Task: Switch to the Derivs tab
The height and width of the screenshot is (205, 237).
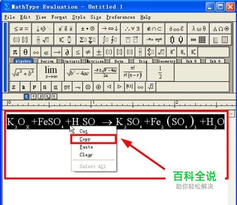Action: tap(47, 61)
